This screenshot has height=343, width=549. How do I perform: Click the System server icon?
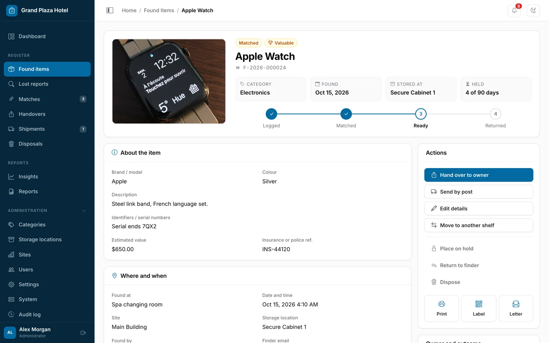11,299
